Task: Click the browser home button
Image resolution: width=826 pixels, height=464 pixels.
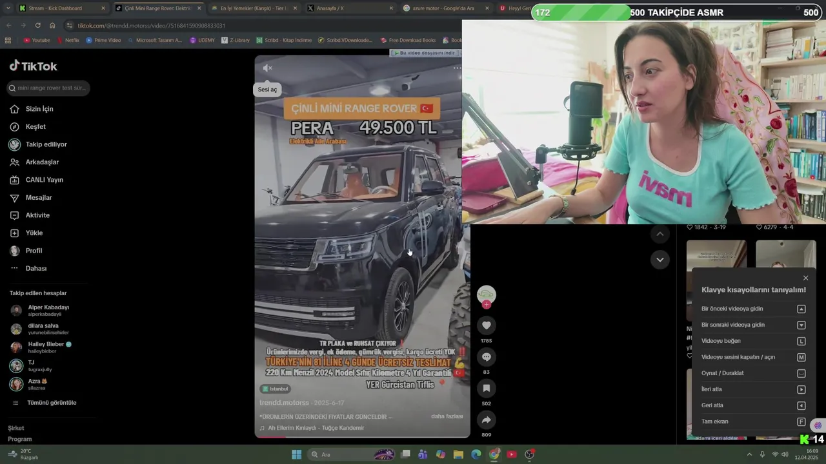Action: tap(52, 25)
